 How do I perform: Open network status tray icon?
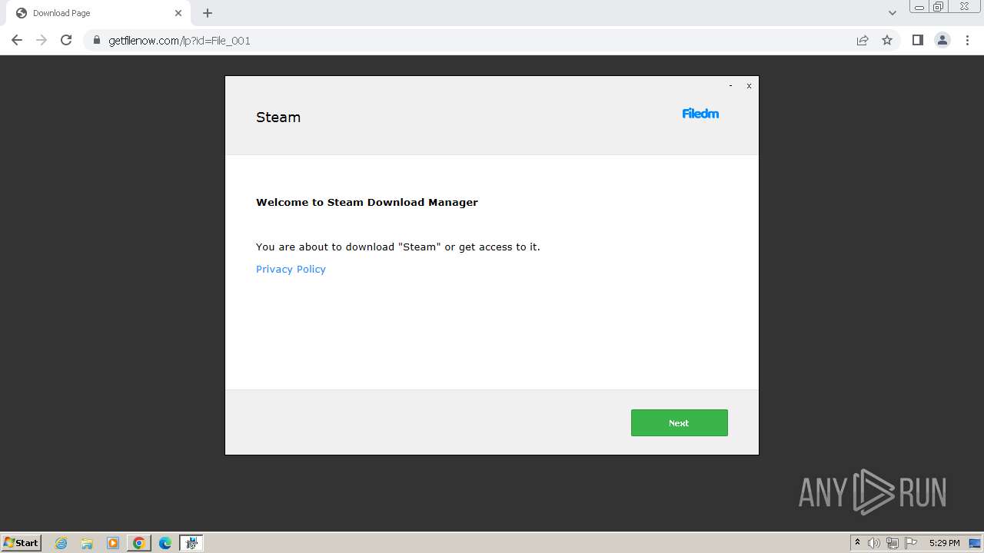pyautogui.click(x=892, y=543)
